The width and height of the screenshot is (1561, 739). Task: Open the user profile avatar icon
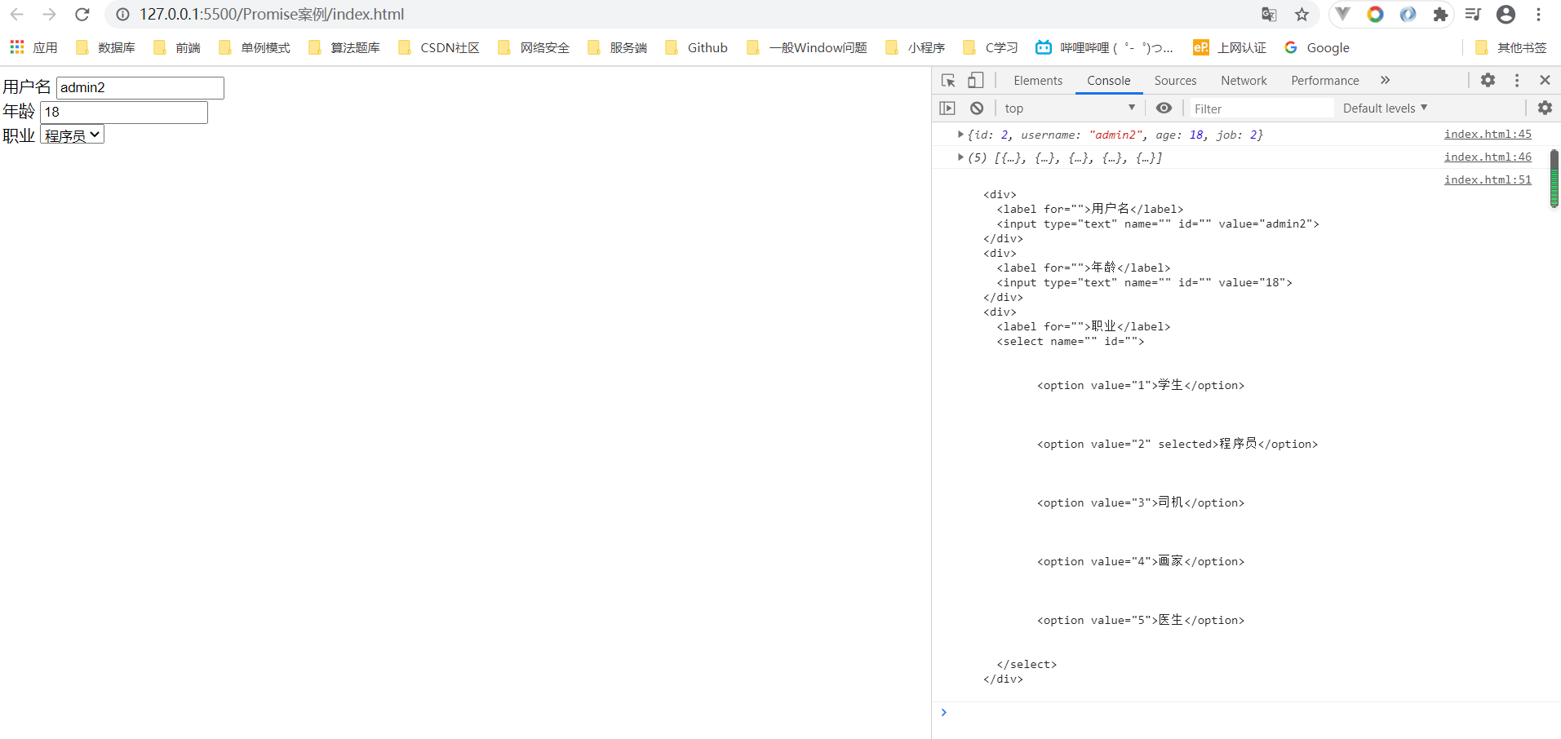pos(1506,15)
